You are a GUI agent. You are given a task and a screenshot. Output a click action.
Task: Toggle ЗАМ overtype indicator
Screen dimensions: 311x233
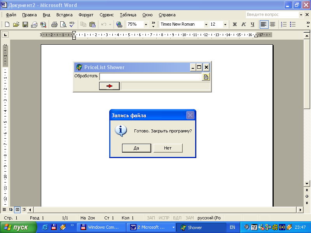[x=190, y=218]
